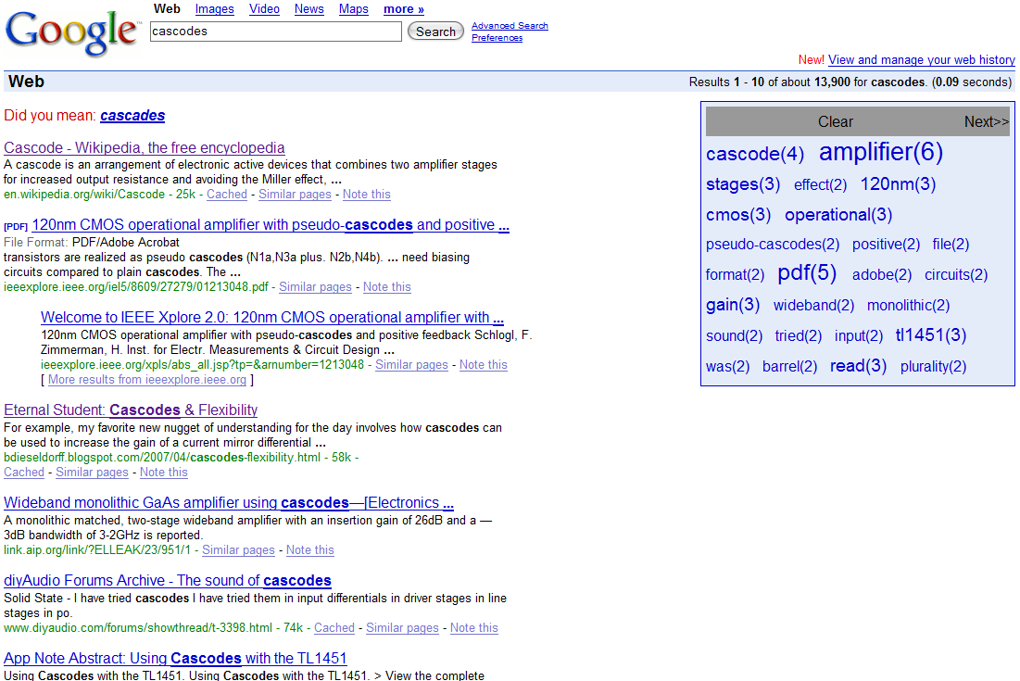
Task: Open the Cached link for the diyAudio result
Action: pyautogui.click(x=334, y=627)
